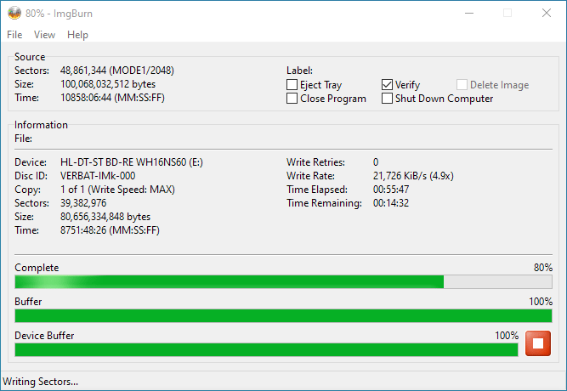The width and height of the screenshot is (567, 391).
Task: Click the File: label under Information
Action: coord(23,139)
